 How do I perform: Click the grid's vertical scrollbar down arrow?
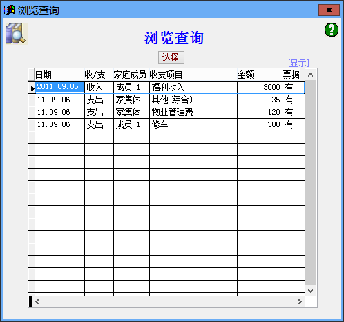(310, 291)
